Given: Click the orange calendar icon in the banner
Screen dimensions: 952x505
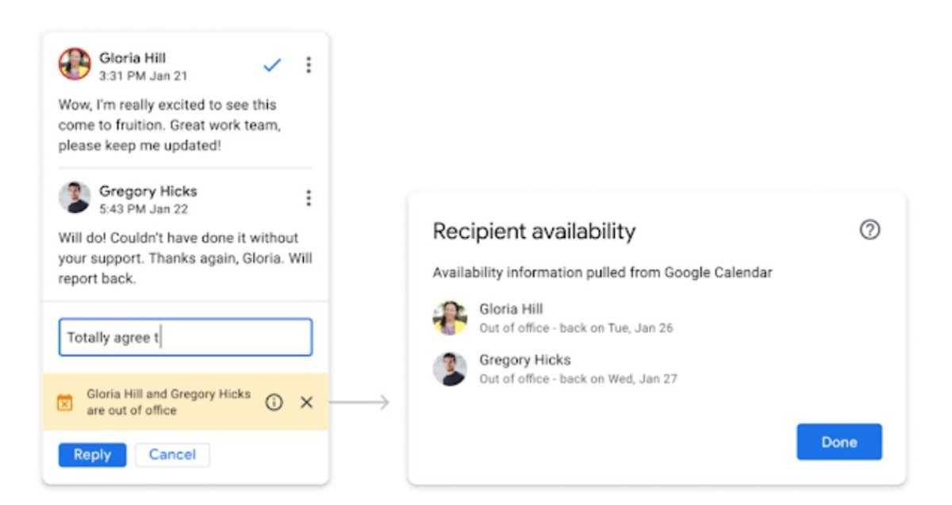Looking at the screenshot, I should tap(65, 403).
